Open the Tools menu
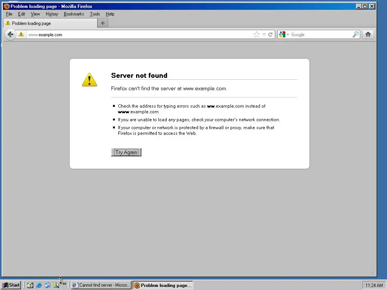The image size is (387, 290). [x=95, y=14]
